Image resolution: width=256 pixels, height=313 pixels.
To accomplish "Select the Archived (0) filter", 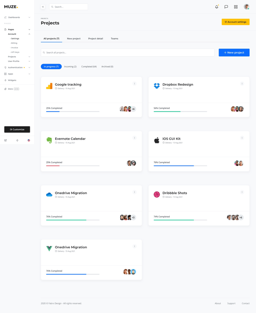I will [x=107, y=66].
